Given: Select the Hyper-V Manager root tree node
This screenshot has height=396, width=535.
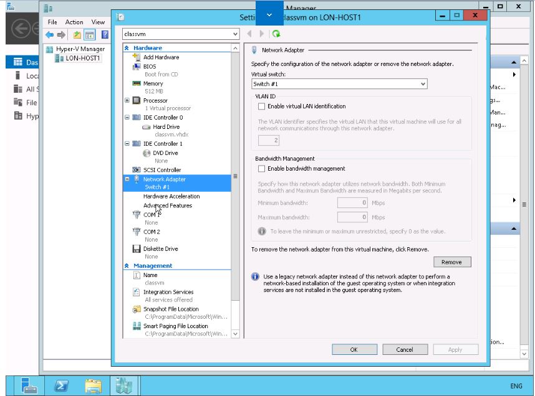Looking at the screenshot, I should pyautogui.click(x=80, y=49).
